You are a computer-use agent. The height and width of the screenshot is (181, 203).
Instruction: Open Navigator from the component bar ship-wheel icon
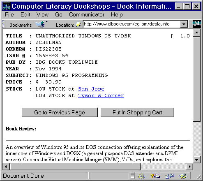(141, 176)
